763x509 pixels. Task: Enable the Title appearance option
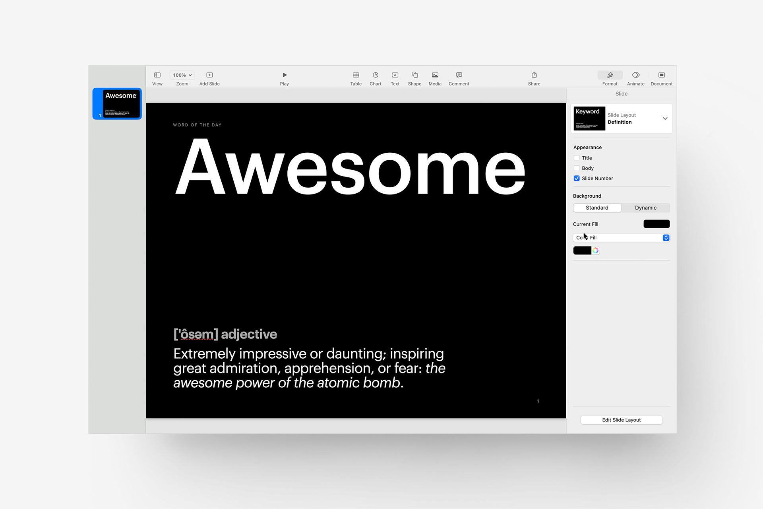coord(577,158)
